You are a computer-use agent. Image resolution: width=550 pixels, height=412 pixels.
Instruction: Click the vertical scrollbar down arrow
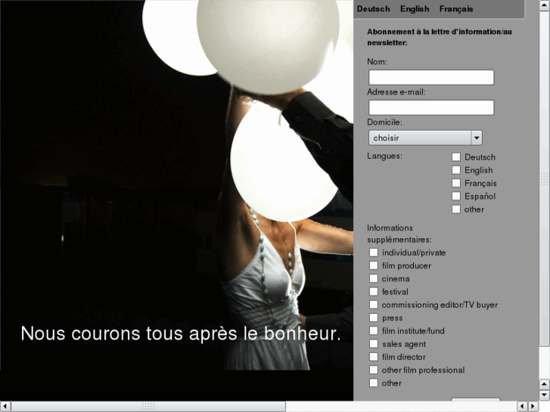tap(544, 395)
